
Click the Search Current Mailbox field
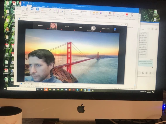point(54,17)
